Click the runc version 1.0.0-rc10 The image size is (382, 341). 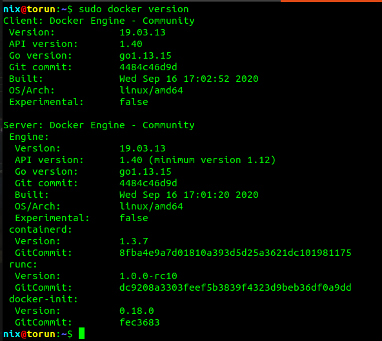(x=148, y=276)
